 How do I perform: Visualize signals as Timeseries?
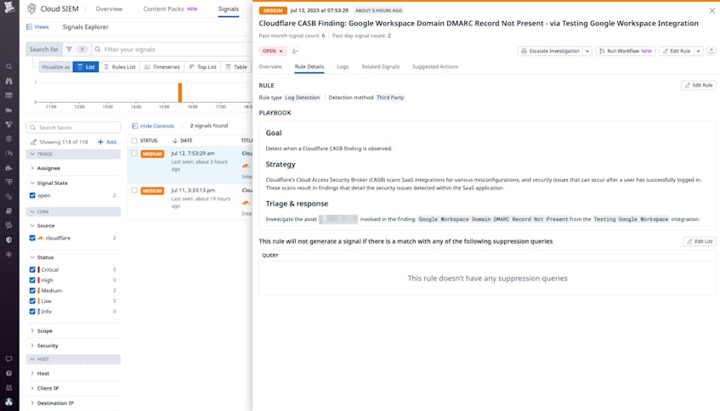tap(162, 67)
